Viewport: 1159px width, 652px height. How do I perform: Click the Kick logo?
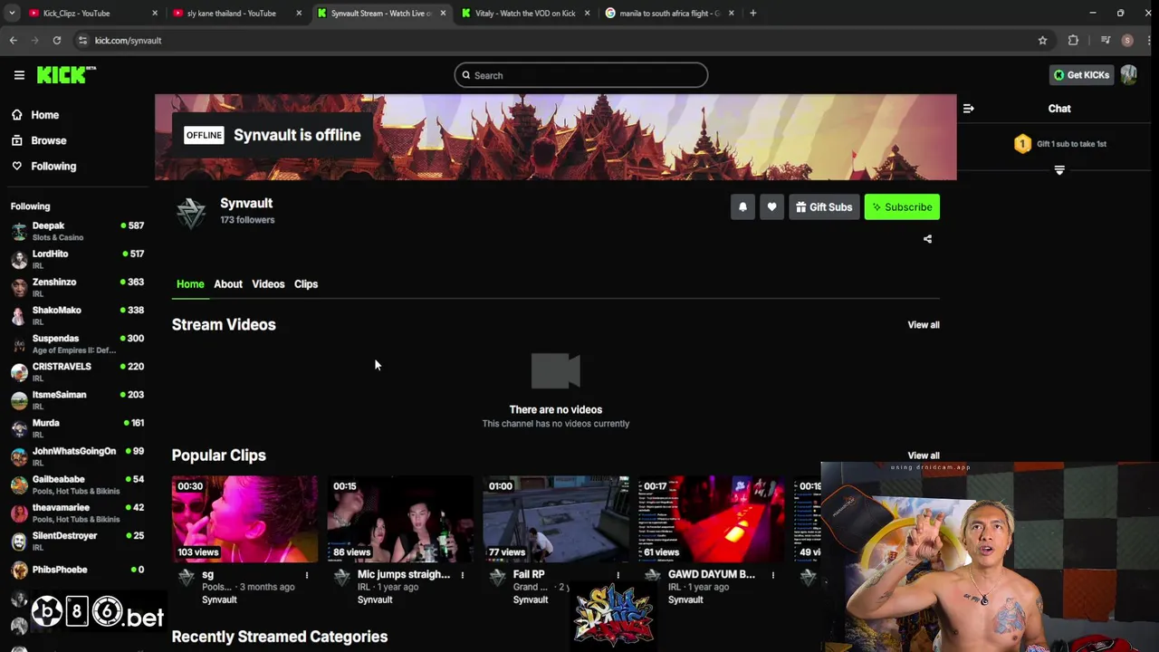(66, 75)
